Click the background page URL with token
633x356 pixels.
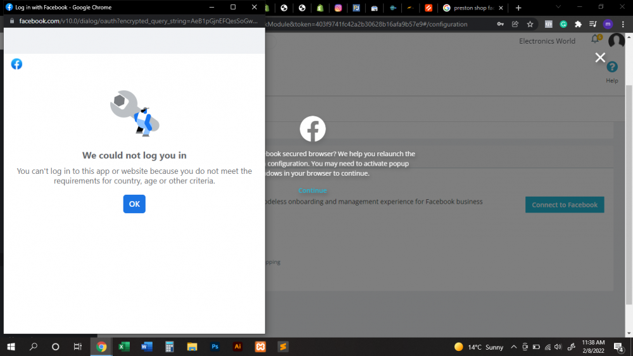pyautogui.click(x=367, y=24)
